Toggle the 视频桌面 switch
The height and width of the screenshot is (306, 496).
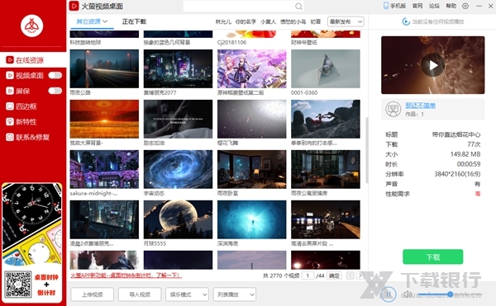pos(55,75)
